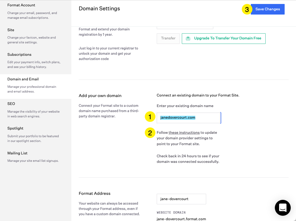Screen dimensions: 296x221
Task: Click the 'Format Address' heading
Action: [x=95, y=194]
